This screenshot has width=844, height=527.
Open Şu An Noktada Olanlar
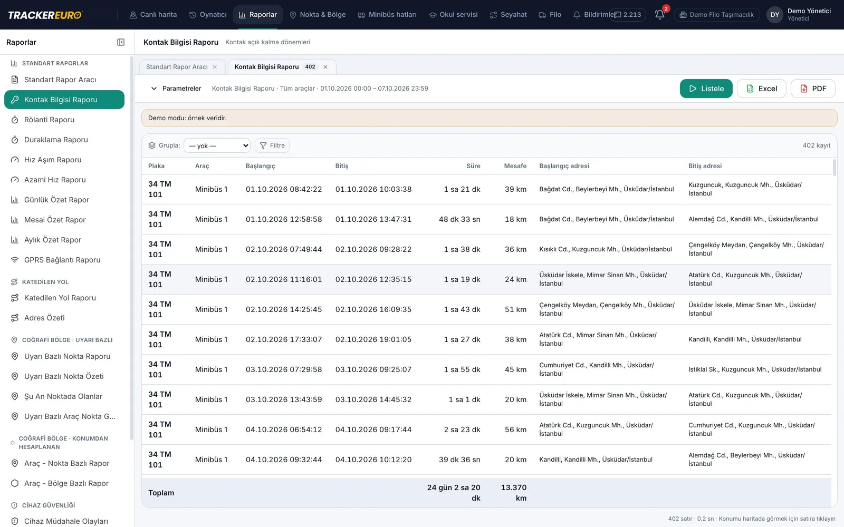pos(64,396)
